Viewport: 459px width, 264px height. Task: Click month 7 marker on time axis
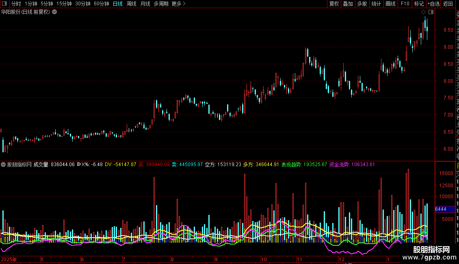124,259
